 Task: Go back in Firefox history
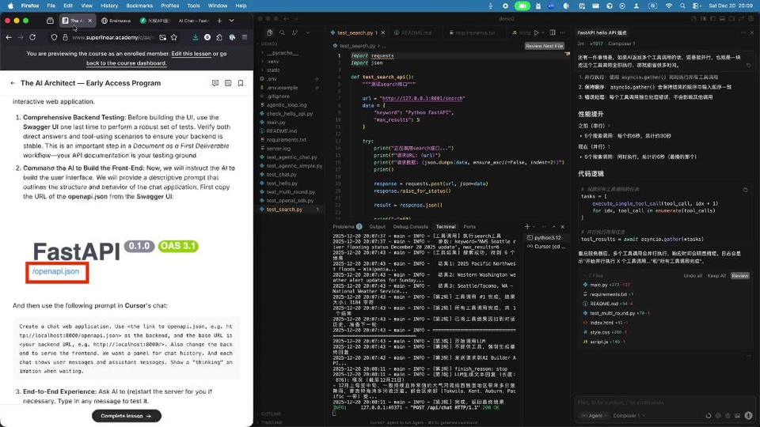[x=9, y=37]
